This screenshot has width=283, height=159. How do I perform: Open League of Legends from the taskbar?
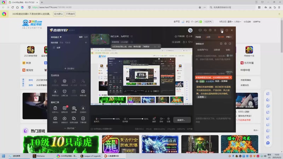coord(91,156)
